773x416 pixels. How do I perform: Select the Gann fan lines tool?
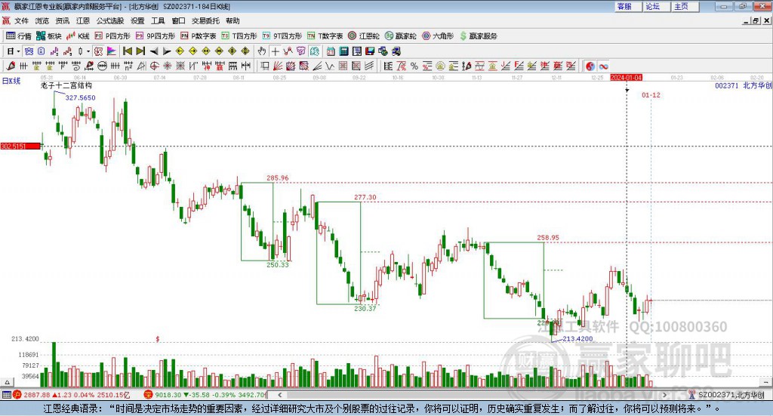[x=278, y=66]
